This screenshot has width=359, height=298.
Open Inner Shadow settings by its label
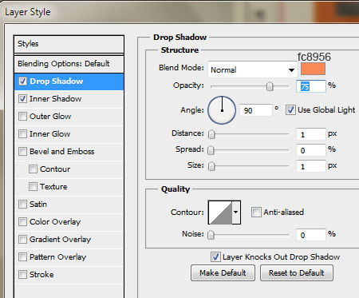56,99
